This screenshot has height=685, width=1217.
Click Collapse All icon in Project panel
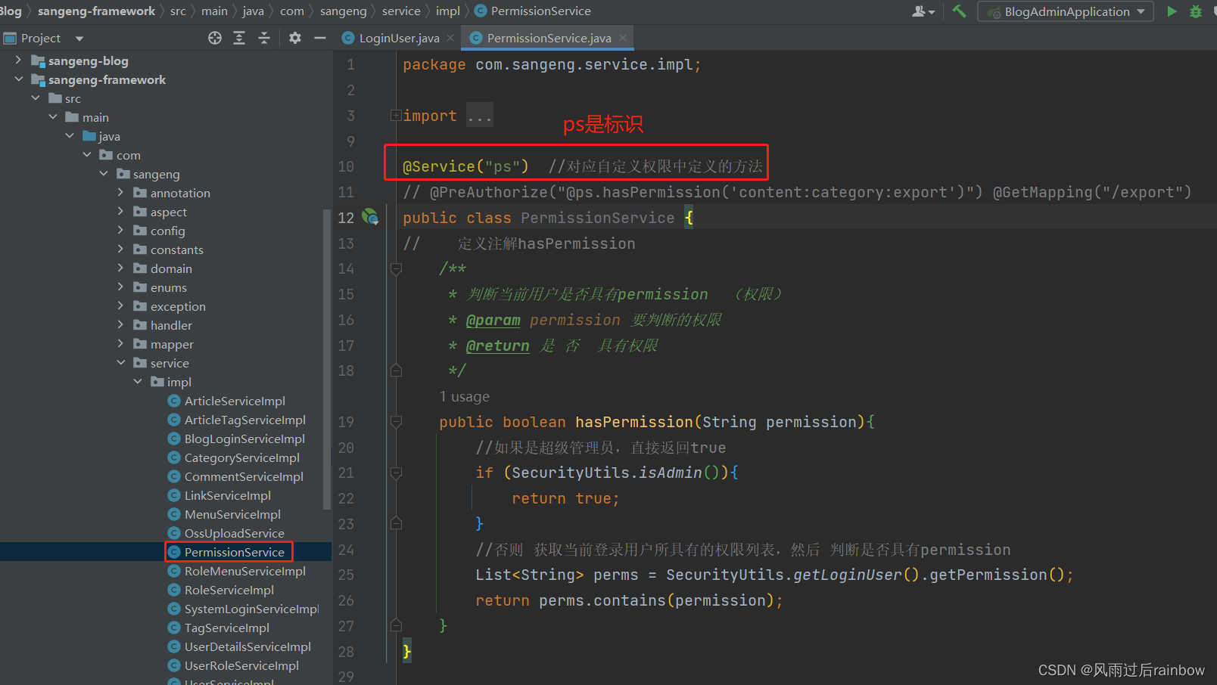point(264,38)
